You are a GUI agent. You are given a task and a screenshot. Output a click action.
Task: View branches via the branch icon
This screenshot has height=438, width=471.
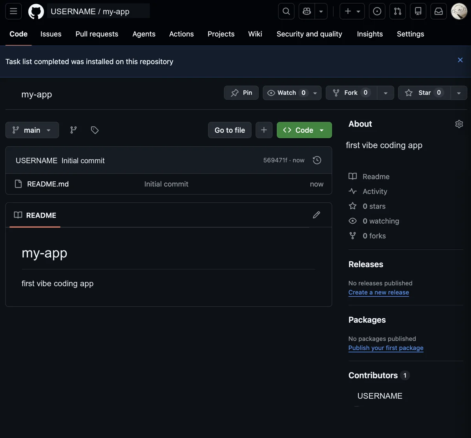pos(73,130)
